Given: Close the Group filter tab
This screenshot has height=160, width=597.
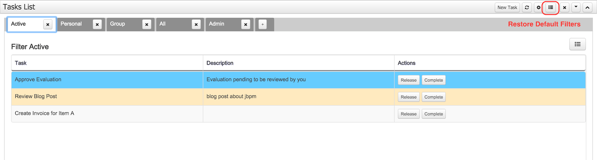Looking at the screenshot, I should (x=147, y=25).
